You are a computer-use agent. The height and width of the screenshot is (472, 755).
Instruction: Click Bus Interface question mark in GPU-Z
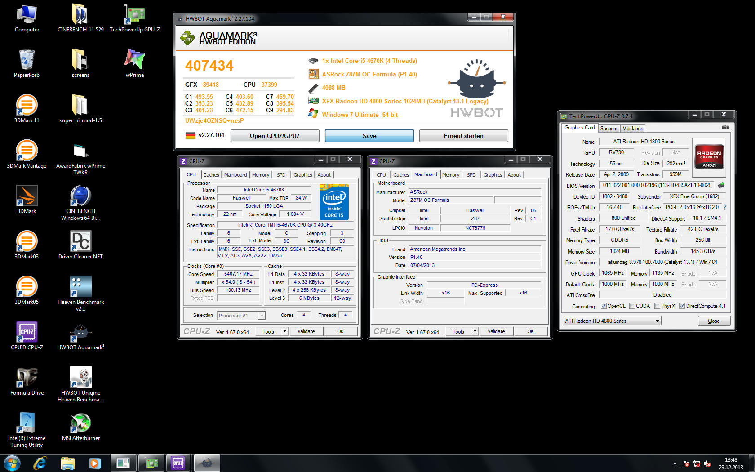click(725, 207)
